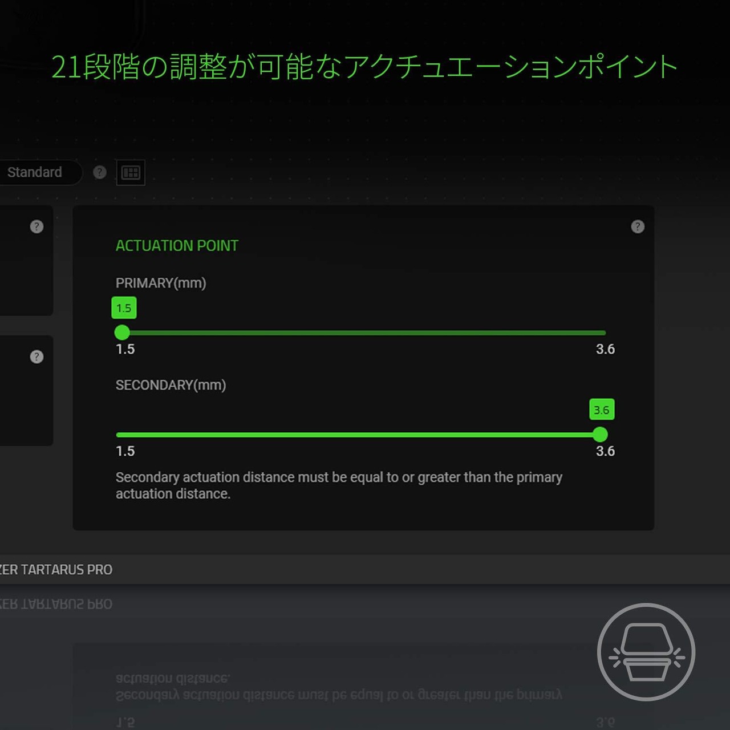This screenshot has width=730, height=730.
Task: Click the secondary actuation distance note text
Action: [339, 485]
